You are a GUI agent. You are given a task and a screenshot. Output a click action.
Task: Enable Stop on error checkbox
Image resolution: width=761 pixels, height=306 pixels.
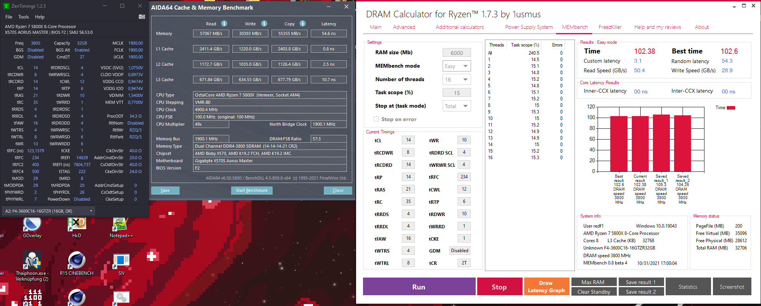[376, 119]
